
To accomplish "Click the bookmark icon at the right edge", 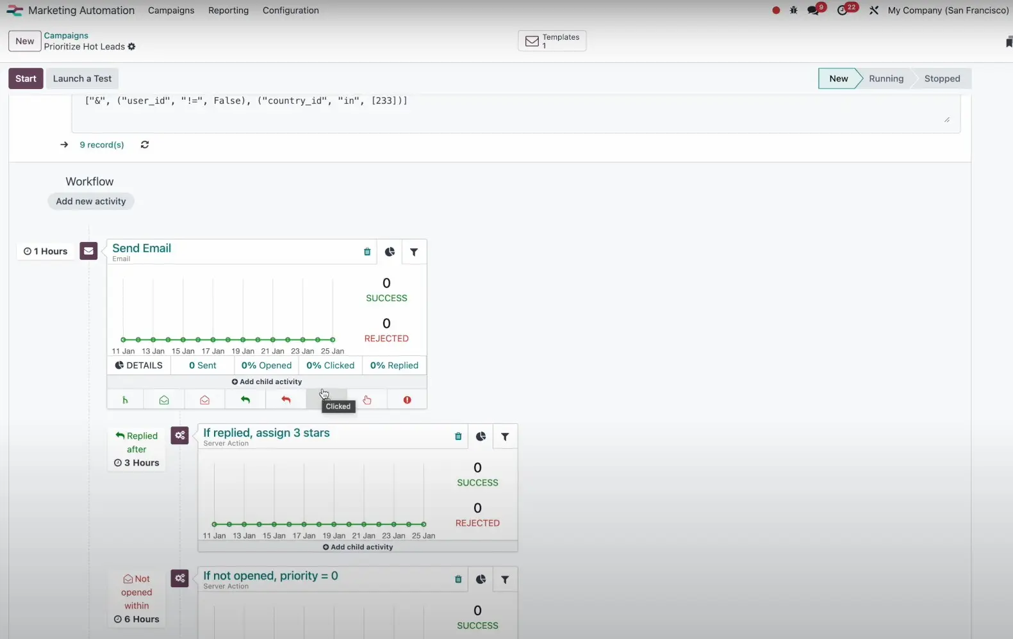I will coord(1009,42).
